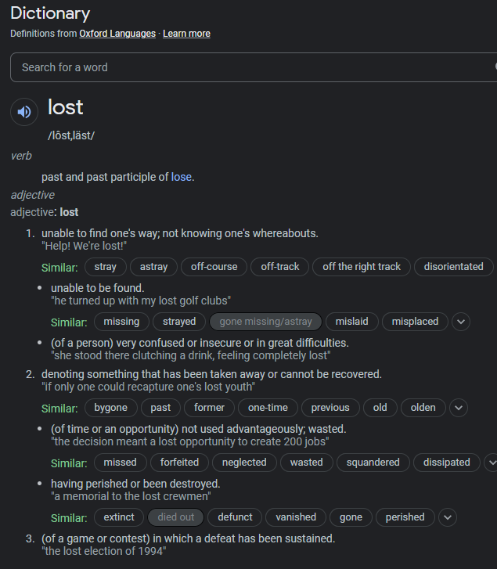
Task: Select the 'stray' synonym chip
Action: (106, 267)
